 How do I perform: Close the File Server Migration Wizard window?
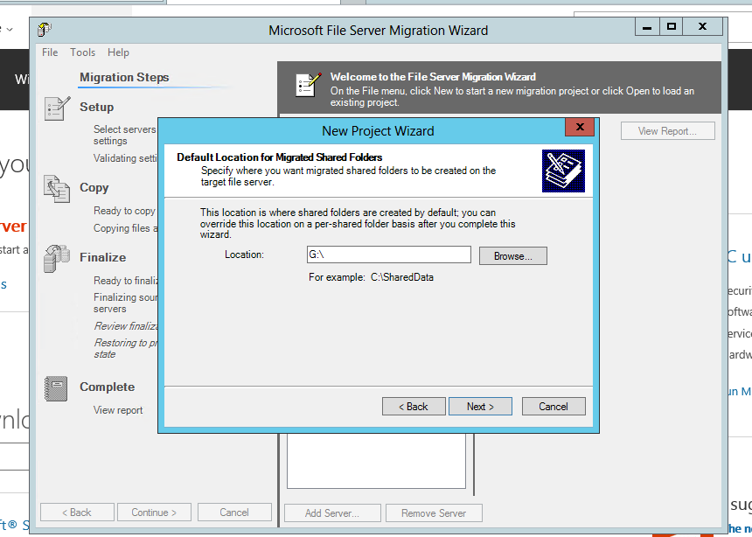(703, 27)
